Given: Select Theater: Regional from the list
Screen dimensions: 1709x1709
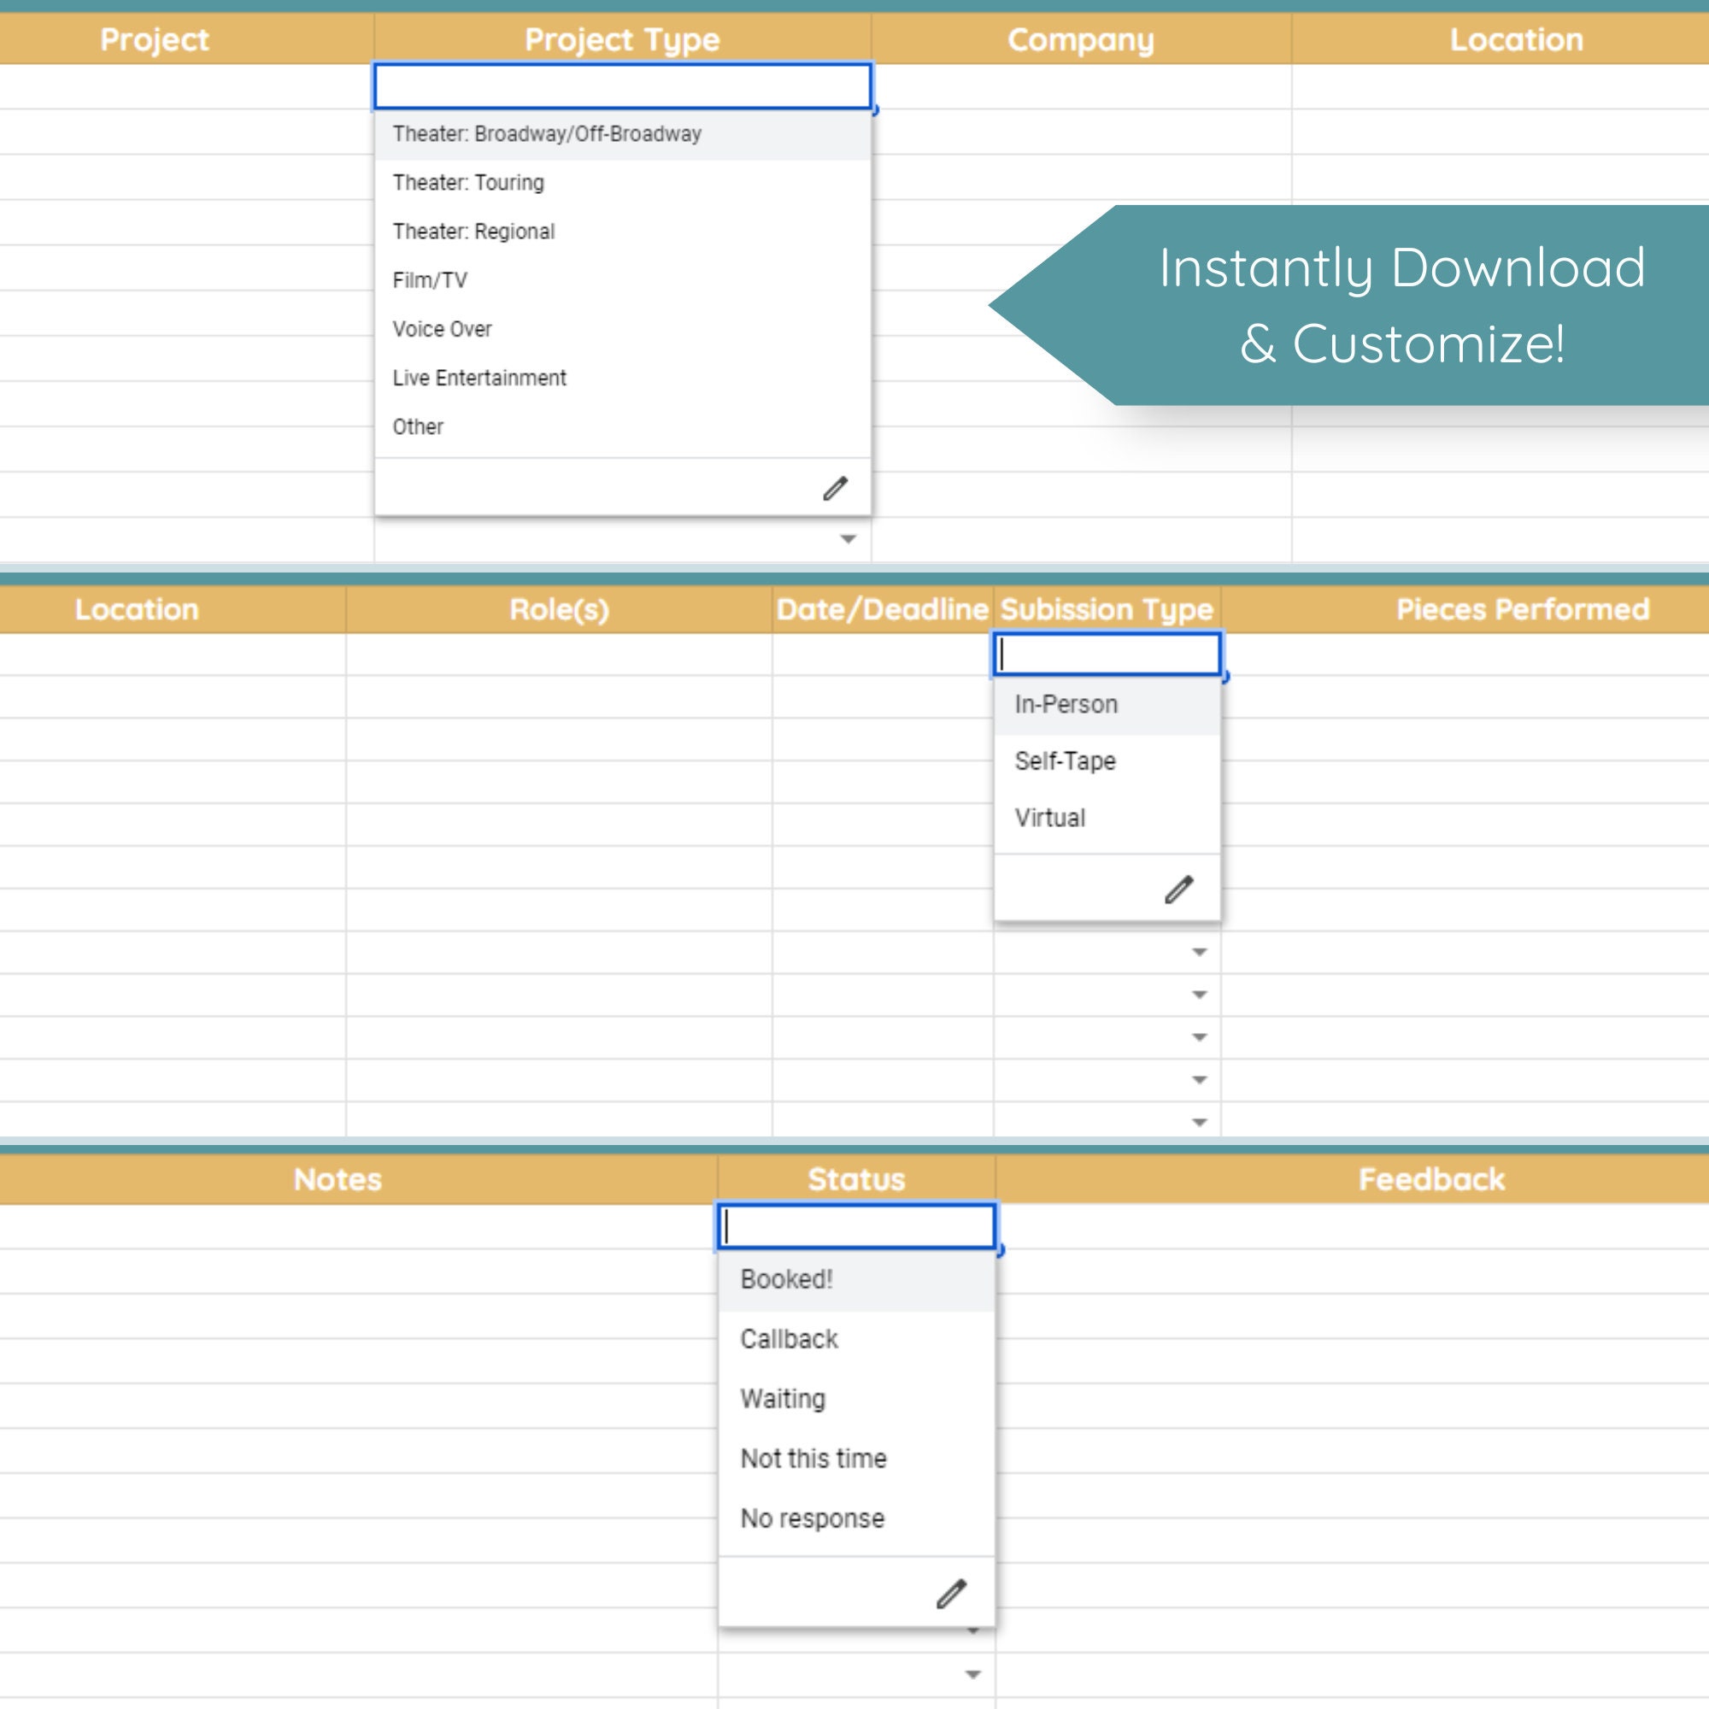Looking at the screenshot, I should click(473, 231).
